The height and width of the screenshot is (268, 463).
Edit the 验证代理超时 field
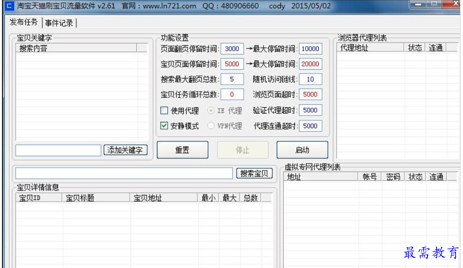tap(310, 110)
